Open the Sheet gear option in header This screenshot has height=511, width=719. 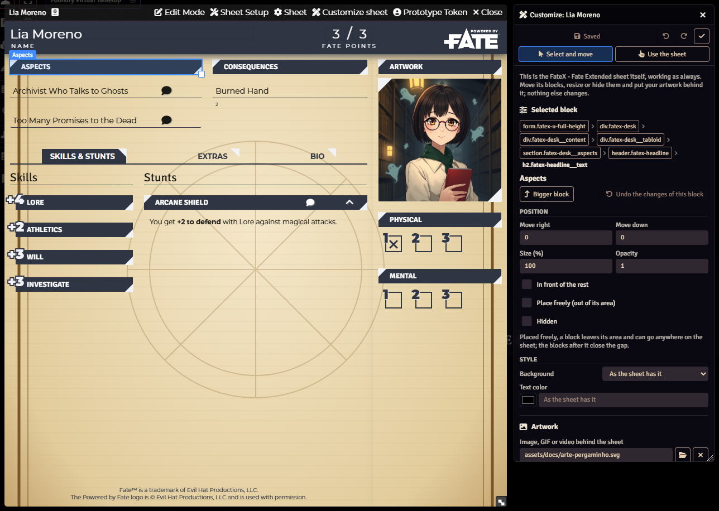tap(290, 12)
